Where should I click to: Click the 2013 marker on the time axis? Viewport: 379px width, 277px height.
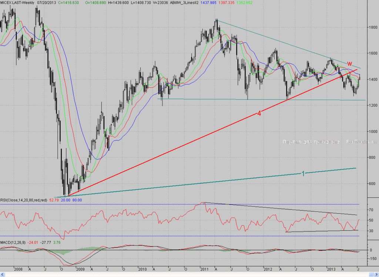pyautogui.click(x=331, y=269)
